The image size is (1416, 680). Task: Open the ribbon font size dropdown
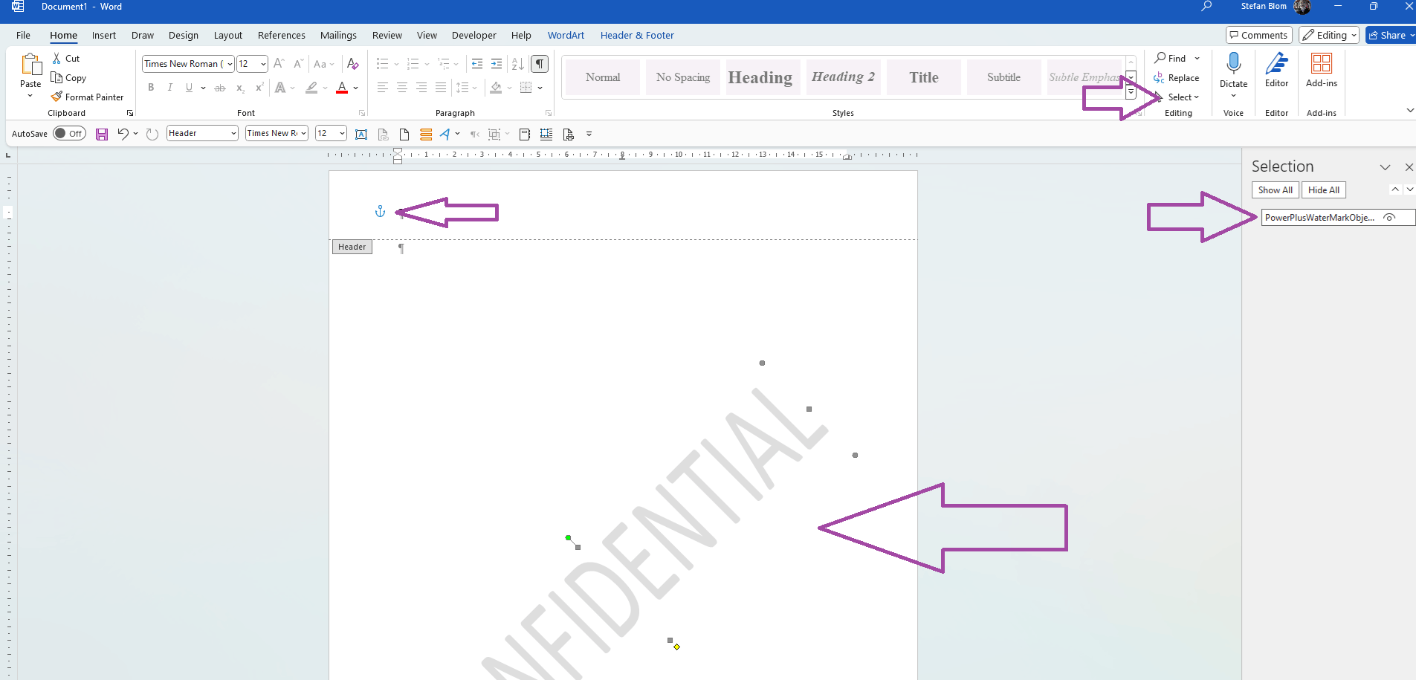coord(263,64)
